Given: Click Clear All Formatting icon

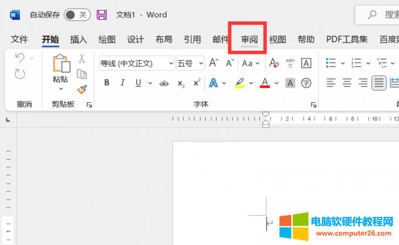Looking at the screenshot, I should [x=273, y=63].
